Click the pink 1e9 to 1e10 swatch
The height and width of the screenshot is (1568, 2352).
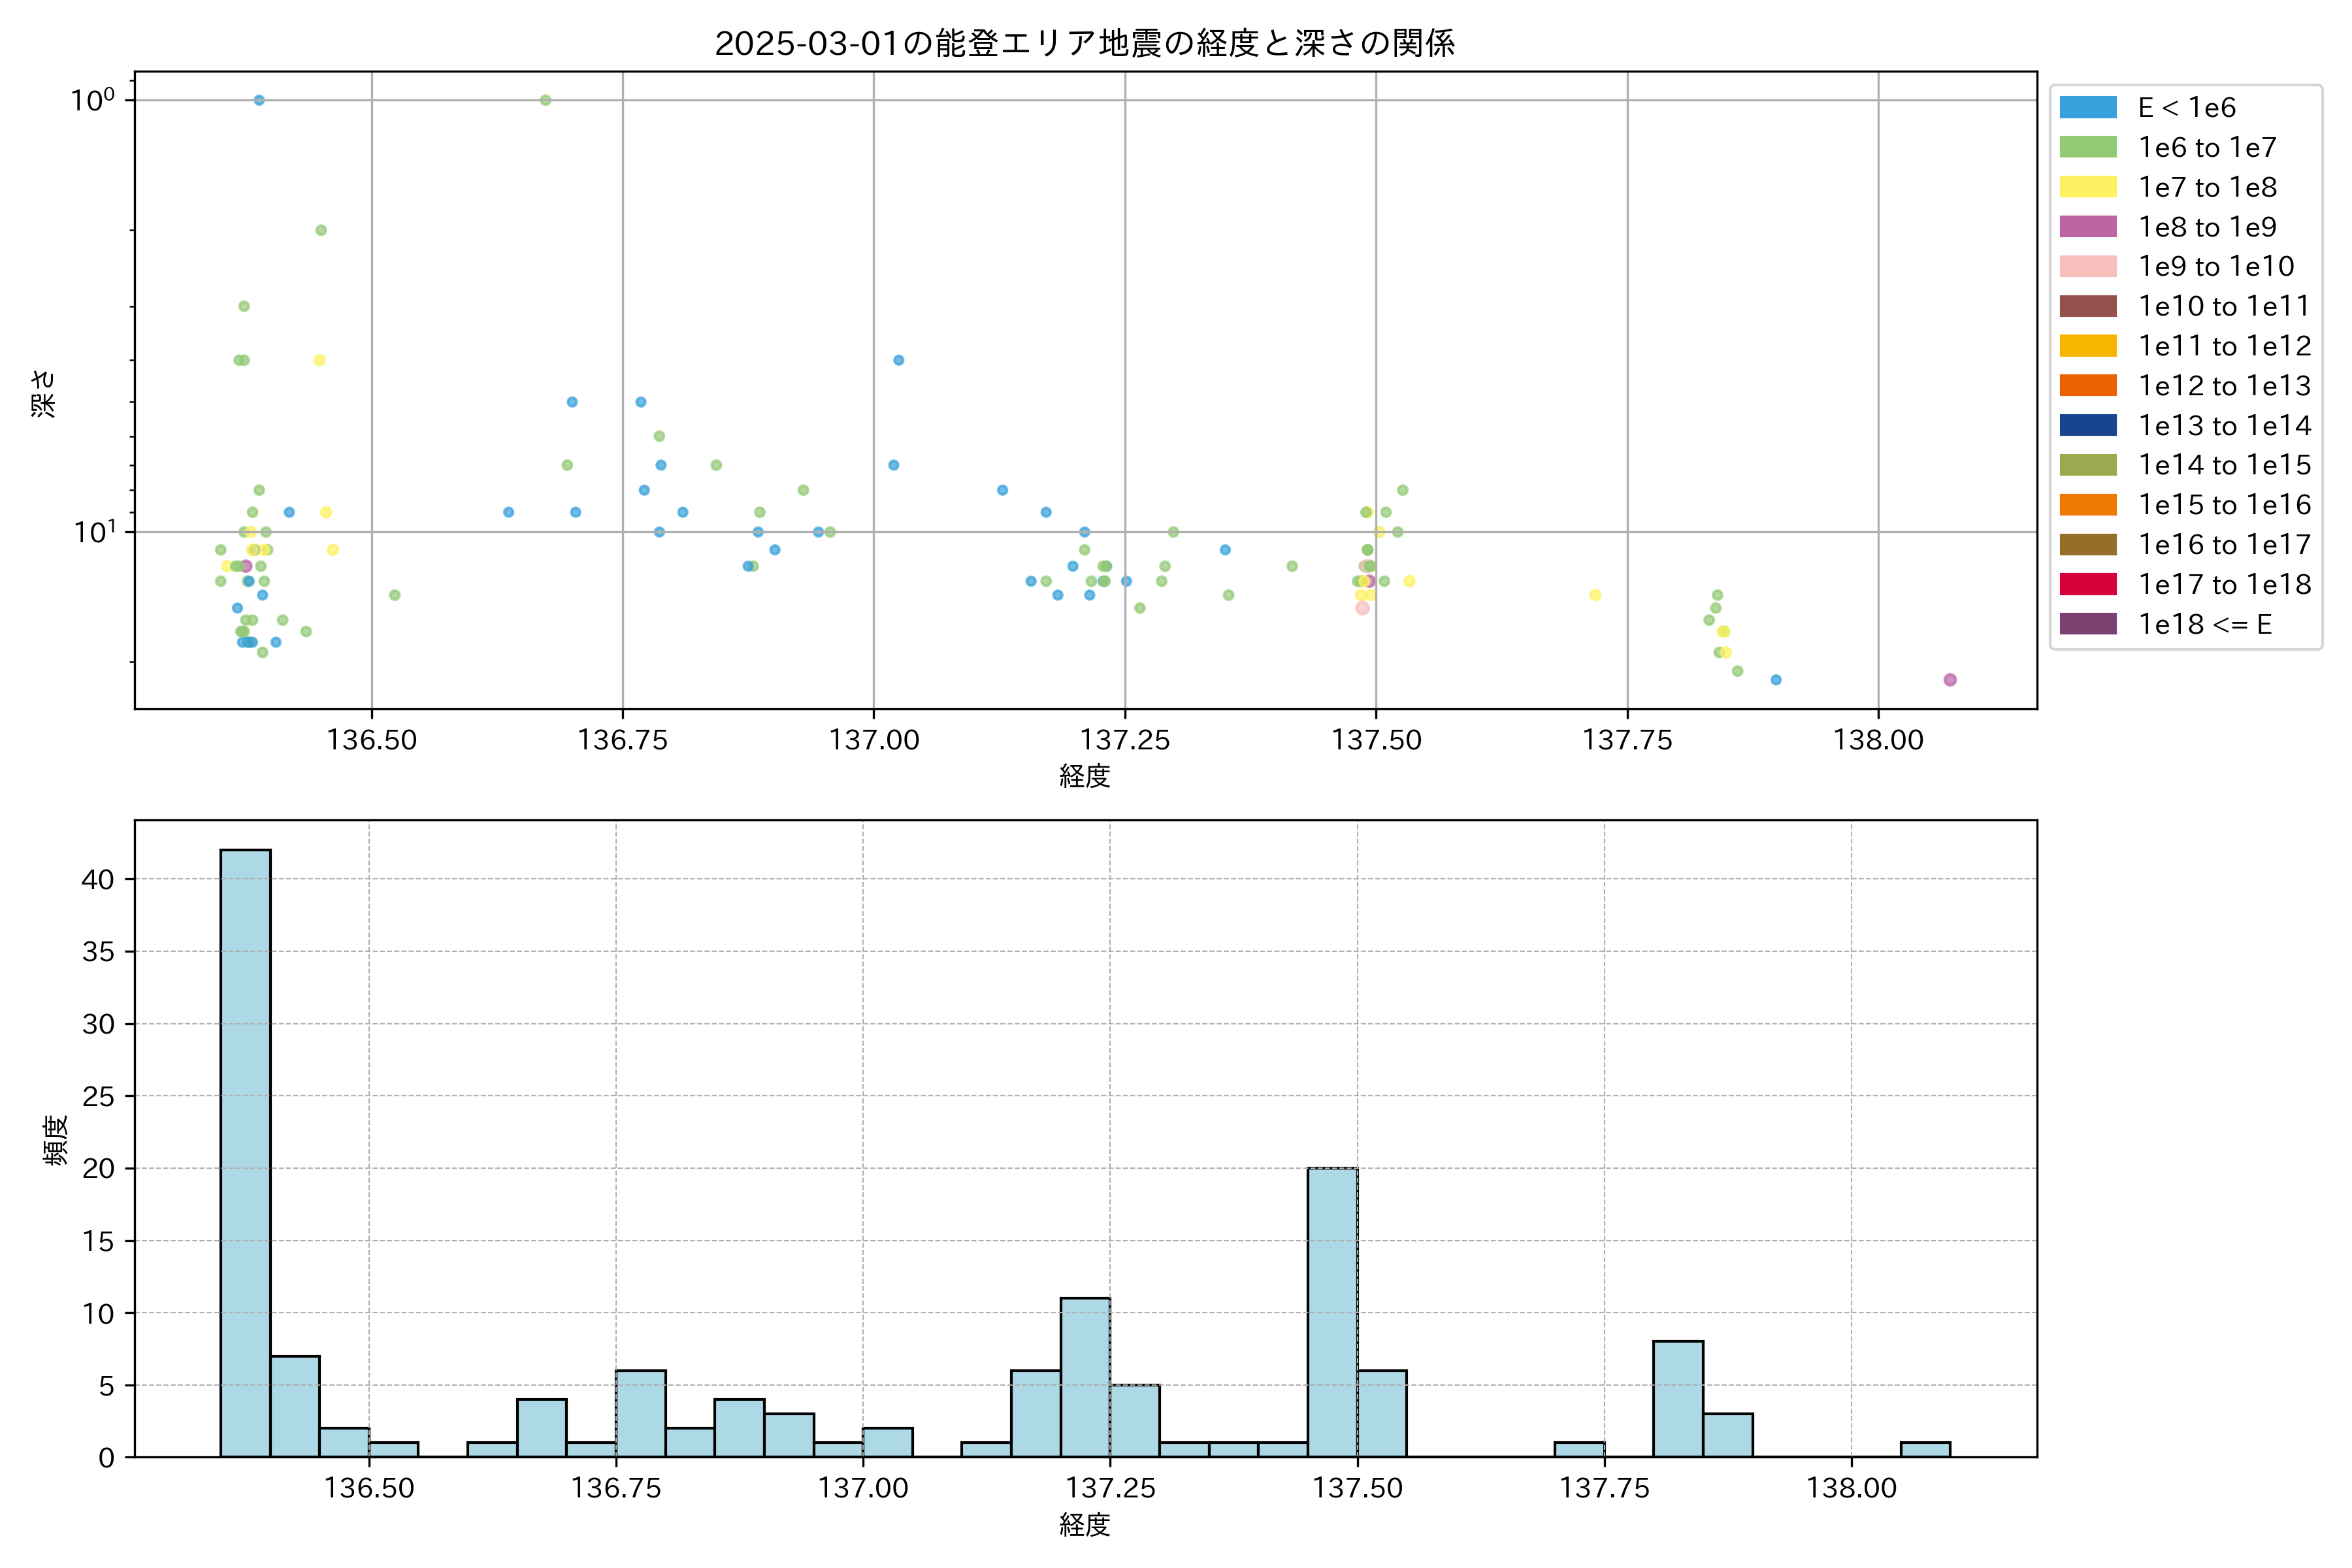pyautogui.click(x=2088, y=267)
